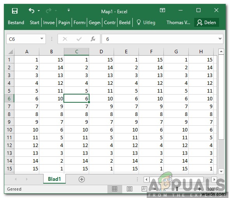Switch to the Invoegen ribbon tab
This screenshot has width=230, height=198.
coord(49,23)
